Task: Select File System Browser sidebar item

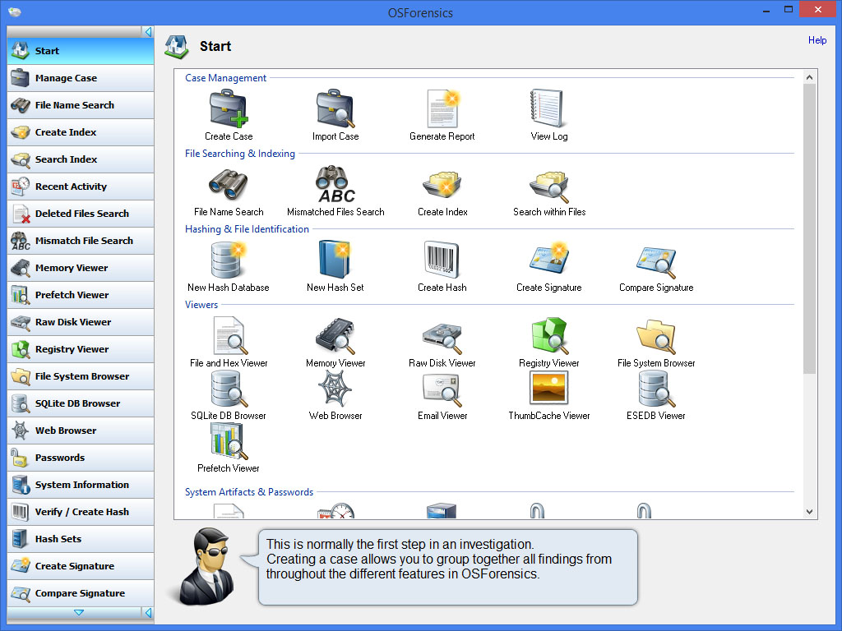Action: [x=81, y=376]
